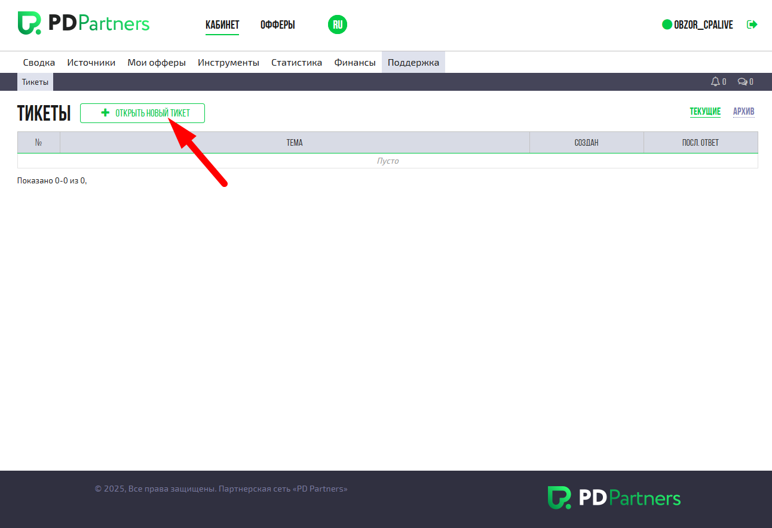The image size is (772, 528).
Task: Sort by the Тема column header
Action: click(x=295, y=143)
